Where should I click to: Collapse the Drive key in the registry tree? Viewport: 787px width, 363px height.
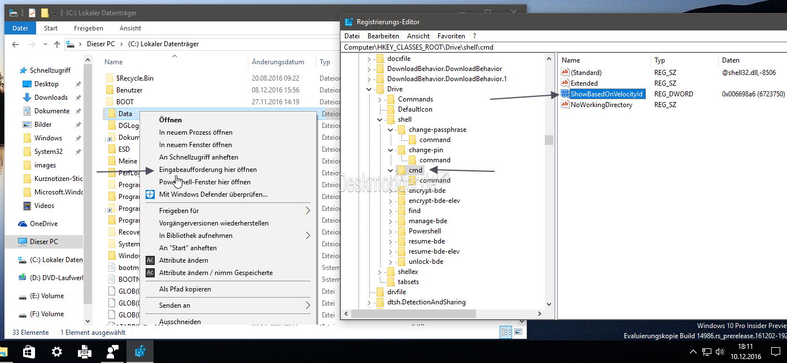(369, 89)
